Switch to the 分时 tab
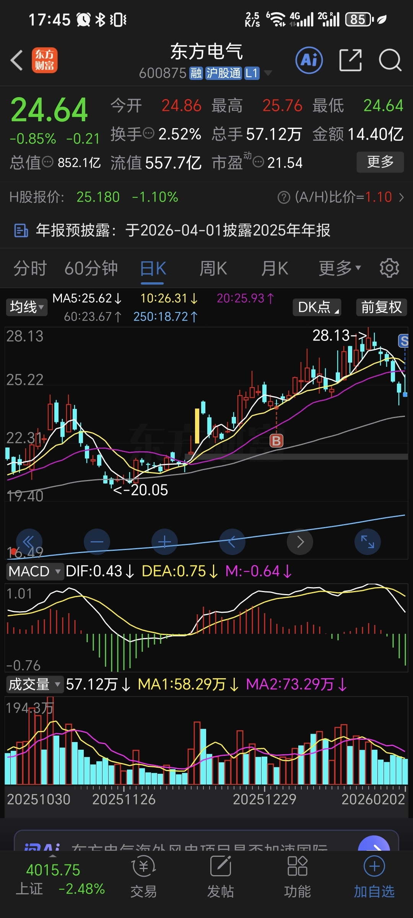Image resolution: width=413 pixels, height=918 pixels. (x=30, y=268)
